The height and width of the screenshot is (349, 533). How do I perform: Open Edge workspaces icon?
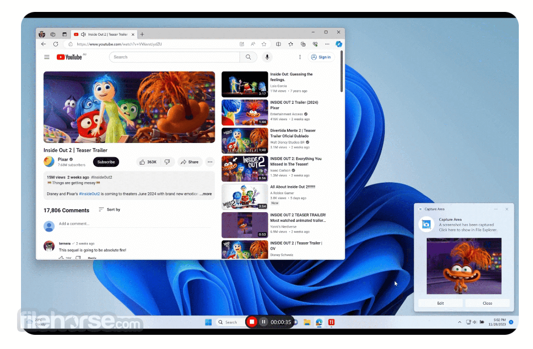pyautogui.click(x=53, y=34)
